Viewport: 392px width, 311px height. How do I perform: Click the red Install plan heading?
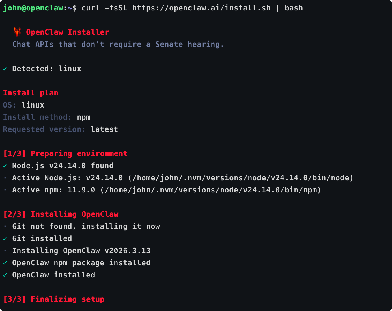coord(31,93)
